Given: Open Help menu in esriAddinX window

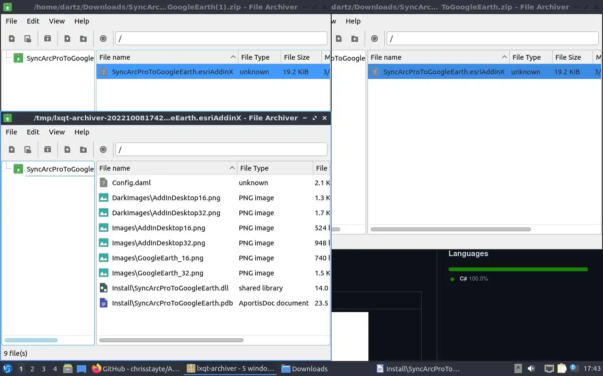Looking at the screenshot, I should tap(81, 132).
